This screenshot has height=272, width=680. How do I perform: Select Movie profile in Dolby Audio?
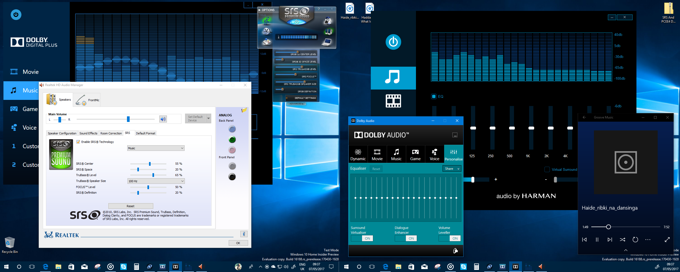tap(377, 154)
